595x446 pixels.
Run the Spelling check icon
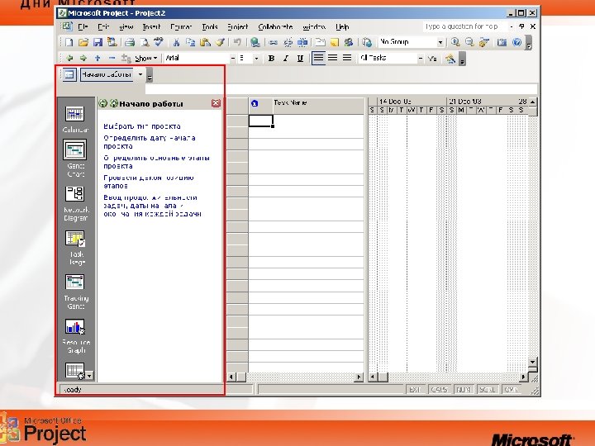(x=158, y=42)
